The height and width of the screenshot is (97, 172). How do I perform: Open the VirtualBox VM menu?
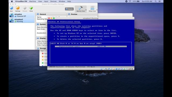[x=21, y=1]
